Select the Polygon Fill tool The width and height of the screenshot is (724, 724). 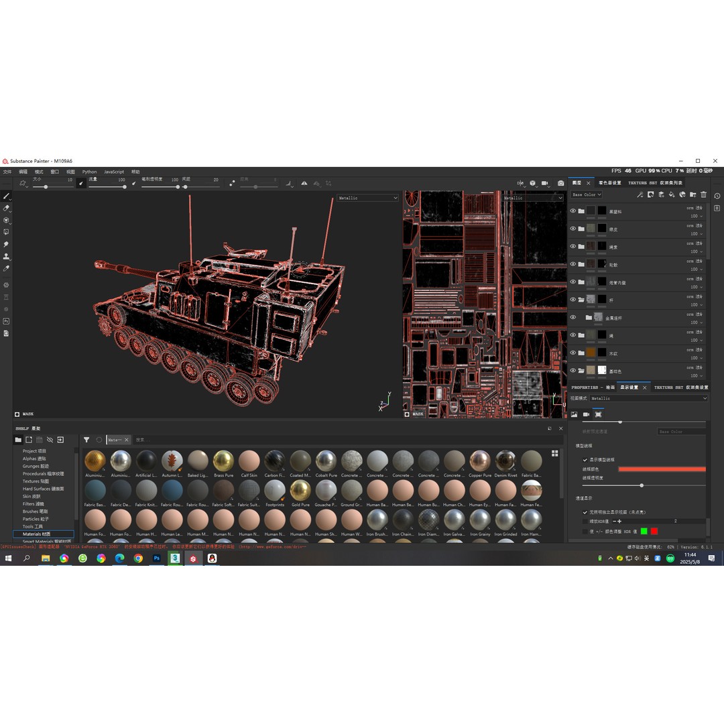point(7,232)
